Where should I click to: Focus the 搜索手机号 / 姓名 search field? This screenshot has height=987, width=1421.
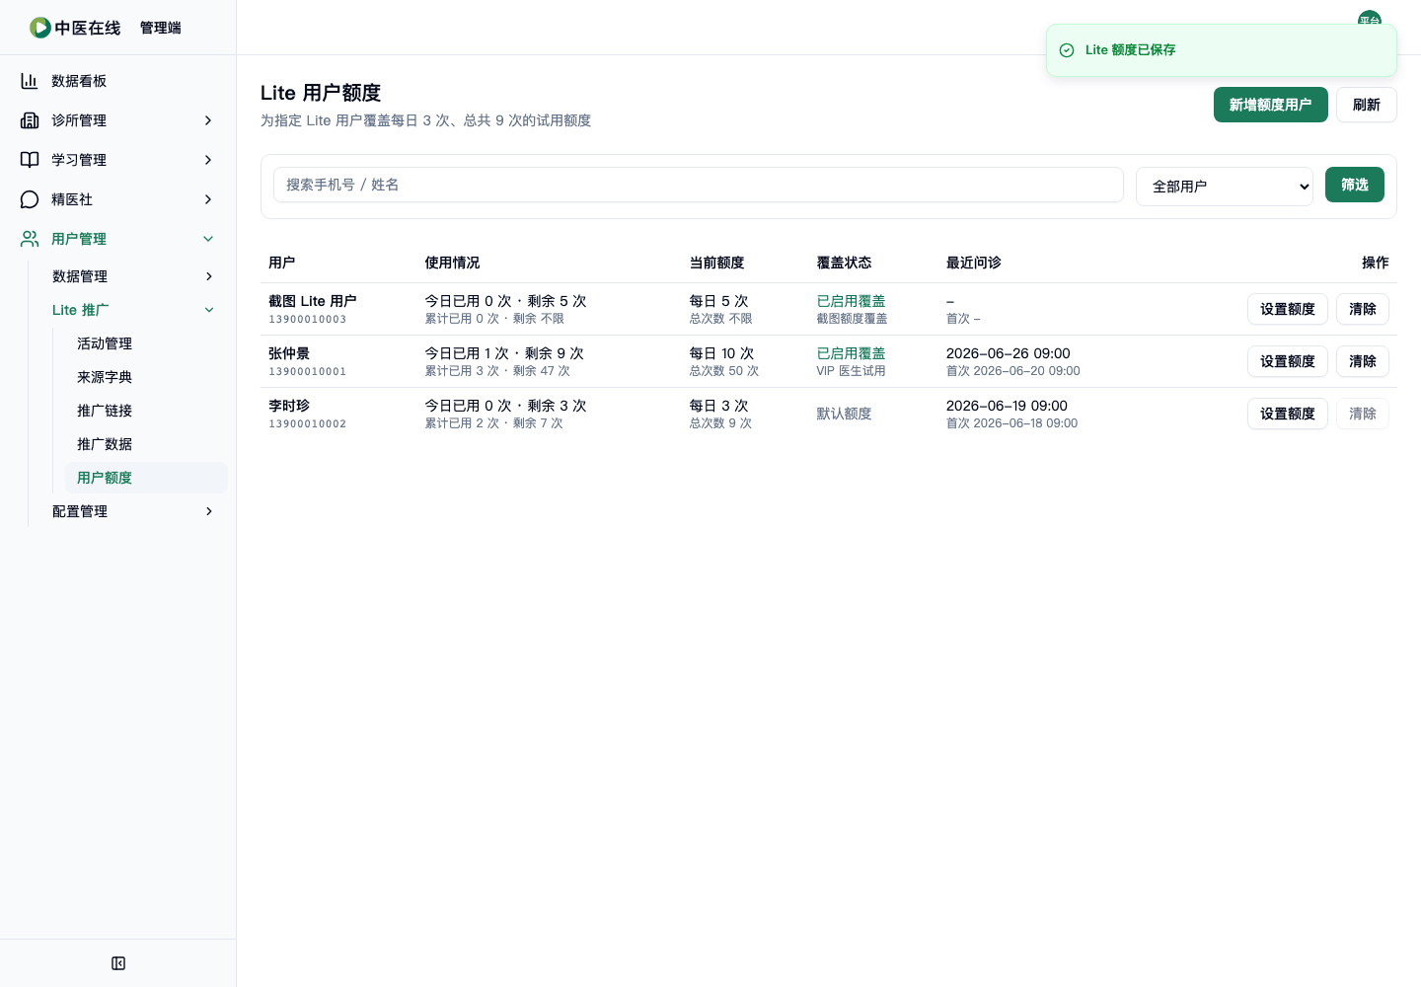point(699,185)
